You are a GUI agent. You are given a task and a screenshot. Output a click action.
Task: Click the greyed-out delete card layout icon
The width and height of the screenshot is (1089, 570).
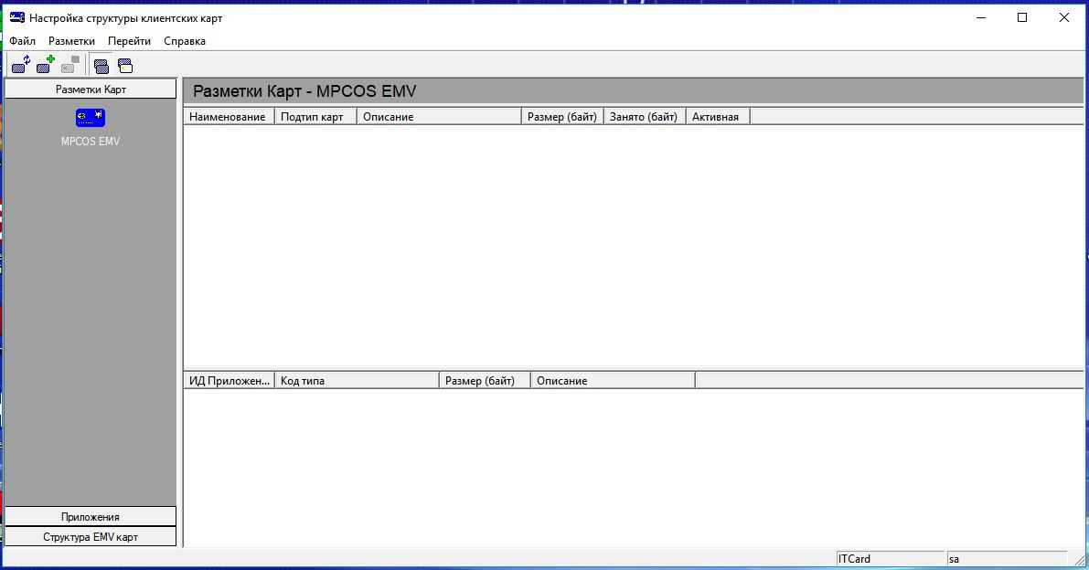[x=70, y=65]
